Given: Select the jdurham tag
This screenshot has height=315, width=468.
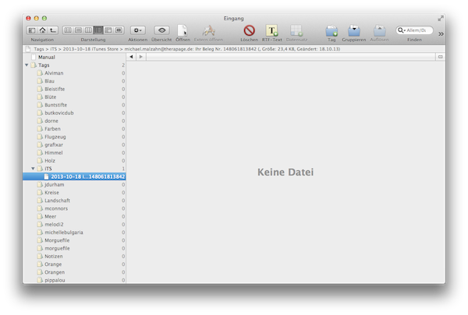Looking at the screenshot, I should coord(74,184).
